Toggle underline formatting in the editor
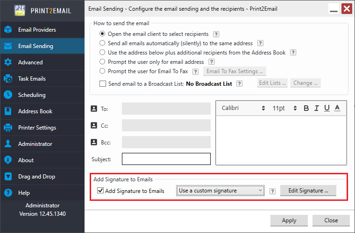The height and width of the screenshot is (233, 355). tap(327, 108)
